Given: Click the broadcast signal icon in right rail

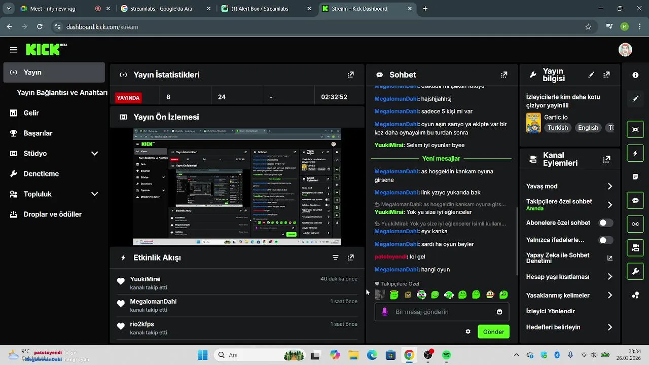Looking at the screenshot, I should pyautogui.click(x=635, y=224).
